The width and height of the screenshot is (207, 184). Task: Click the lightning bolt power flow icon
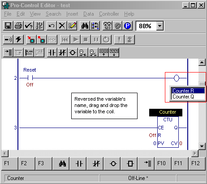pos(18,39)
